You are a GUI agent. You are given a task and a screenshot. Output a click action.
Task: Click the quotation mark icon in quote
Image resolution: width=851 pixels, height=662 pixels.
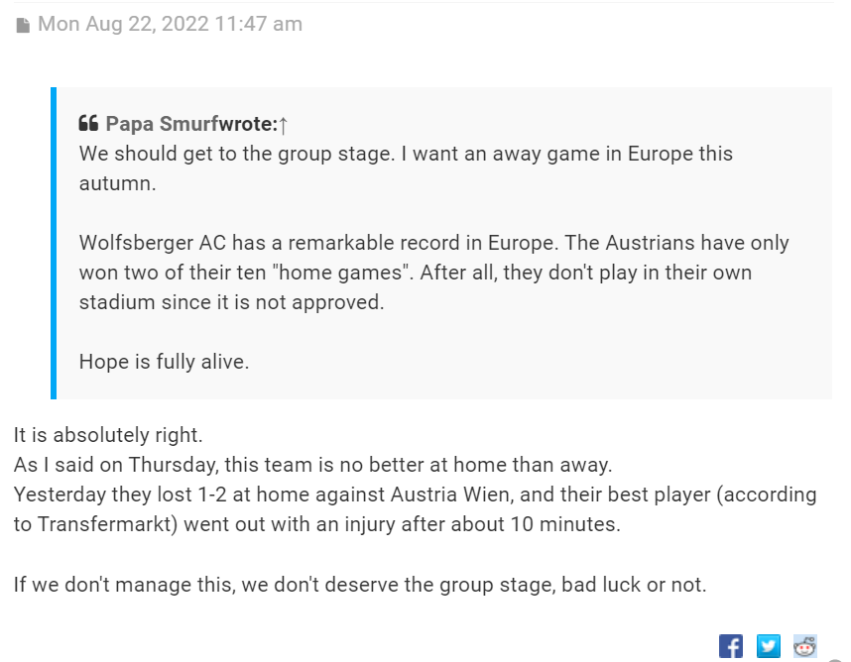[88, 123]
